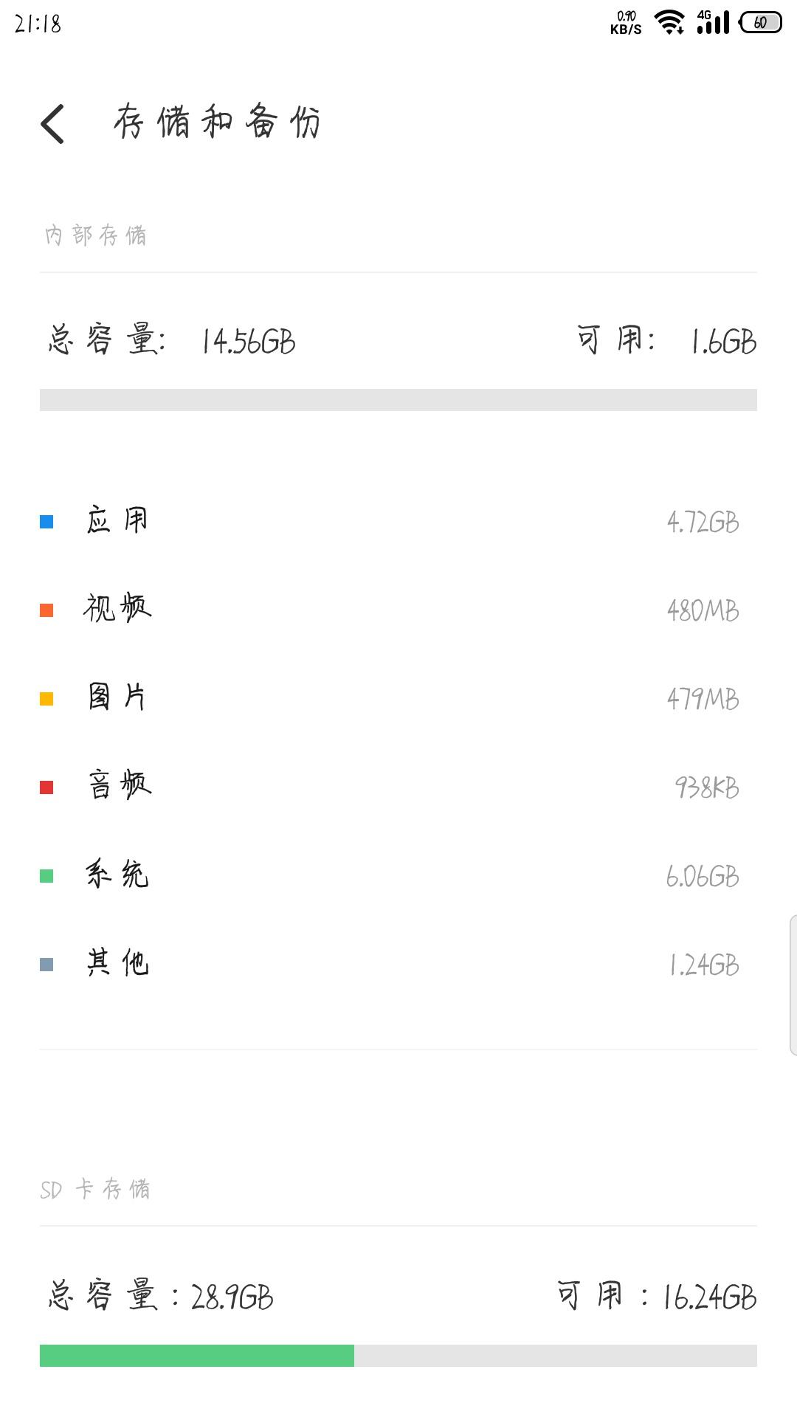
Task: Open the 应用 storage entry
Action: tap(398, 522)
